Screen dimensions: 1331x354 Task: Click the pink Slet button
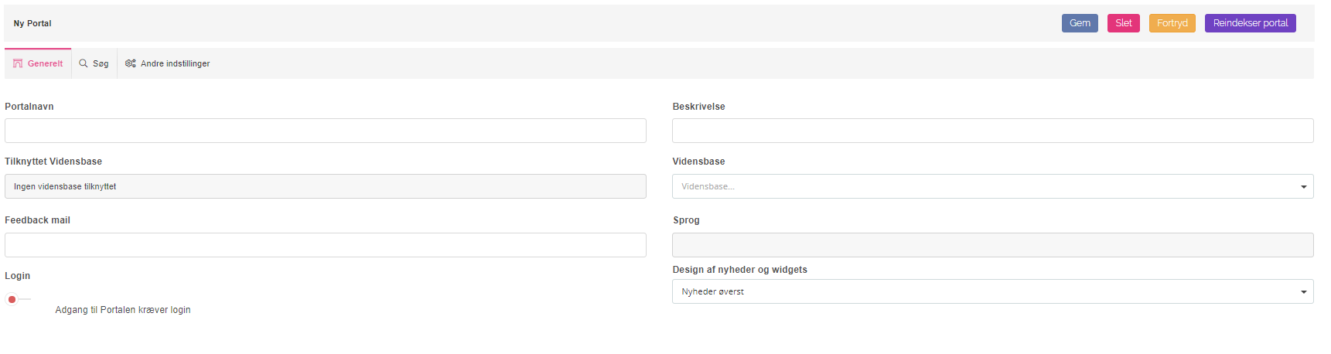1123,23
